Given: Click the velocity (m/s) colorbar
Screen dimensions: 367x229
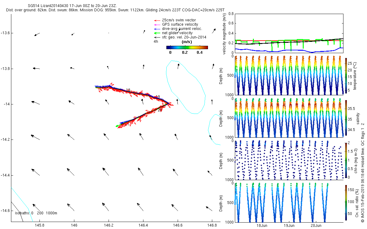Looking at the screenshot, I should click(x=187, y=47).
